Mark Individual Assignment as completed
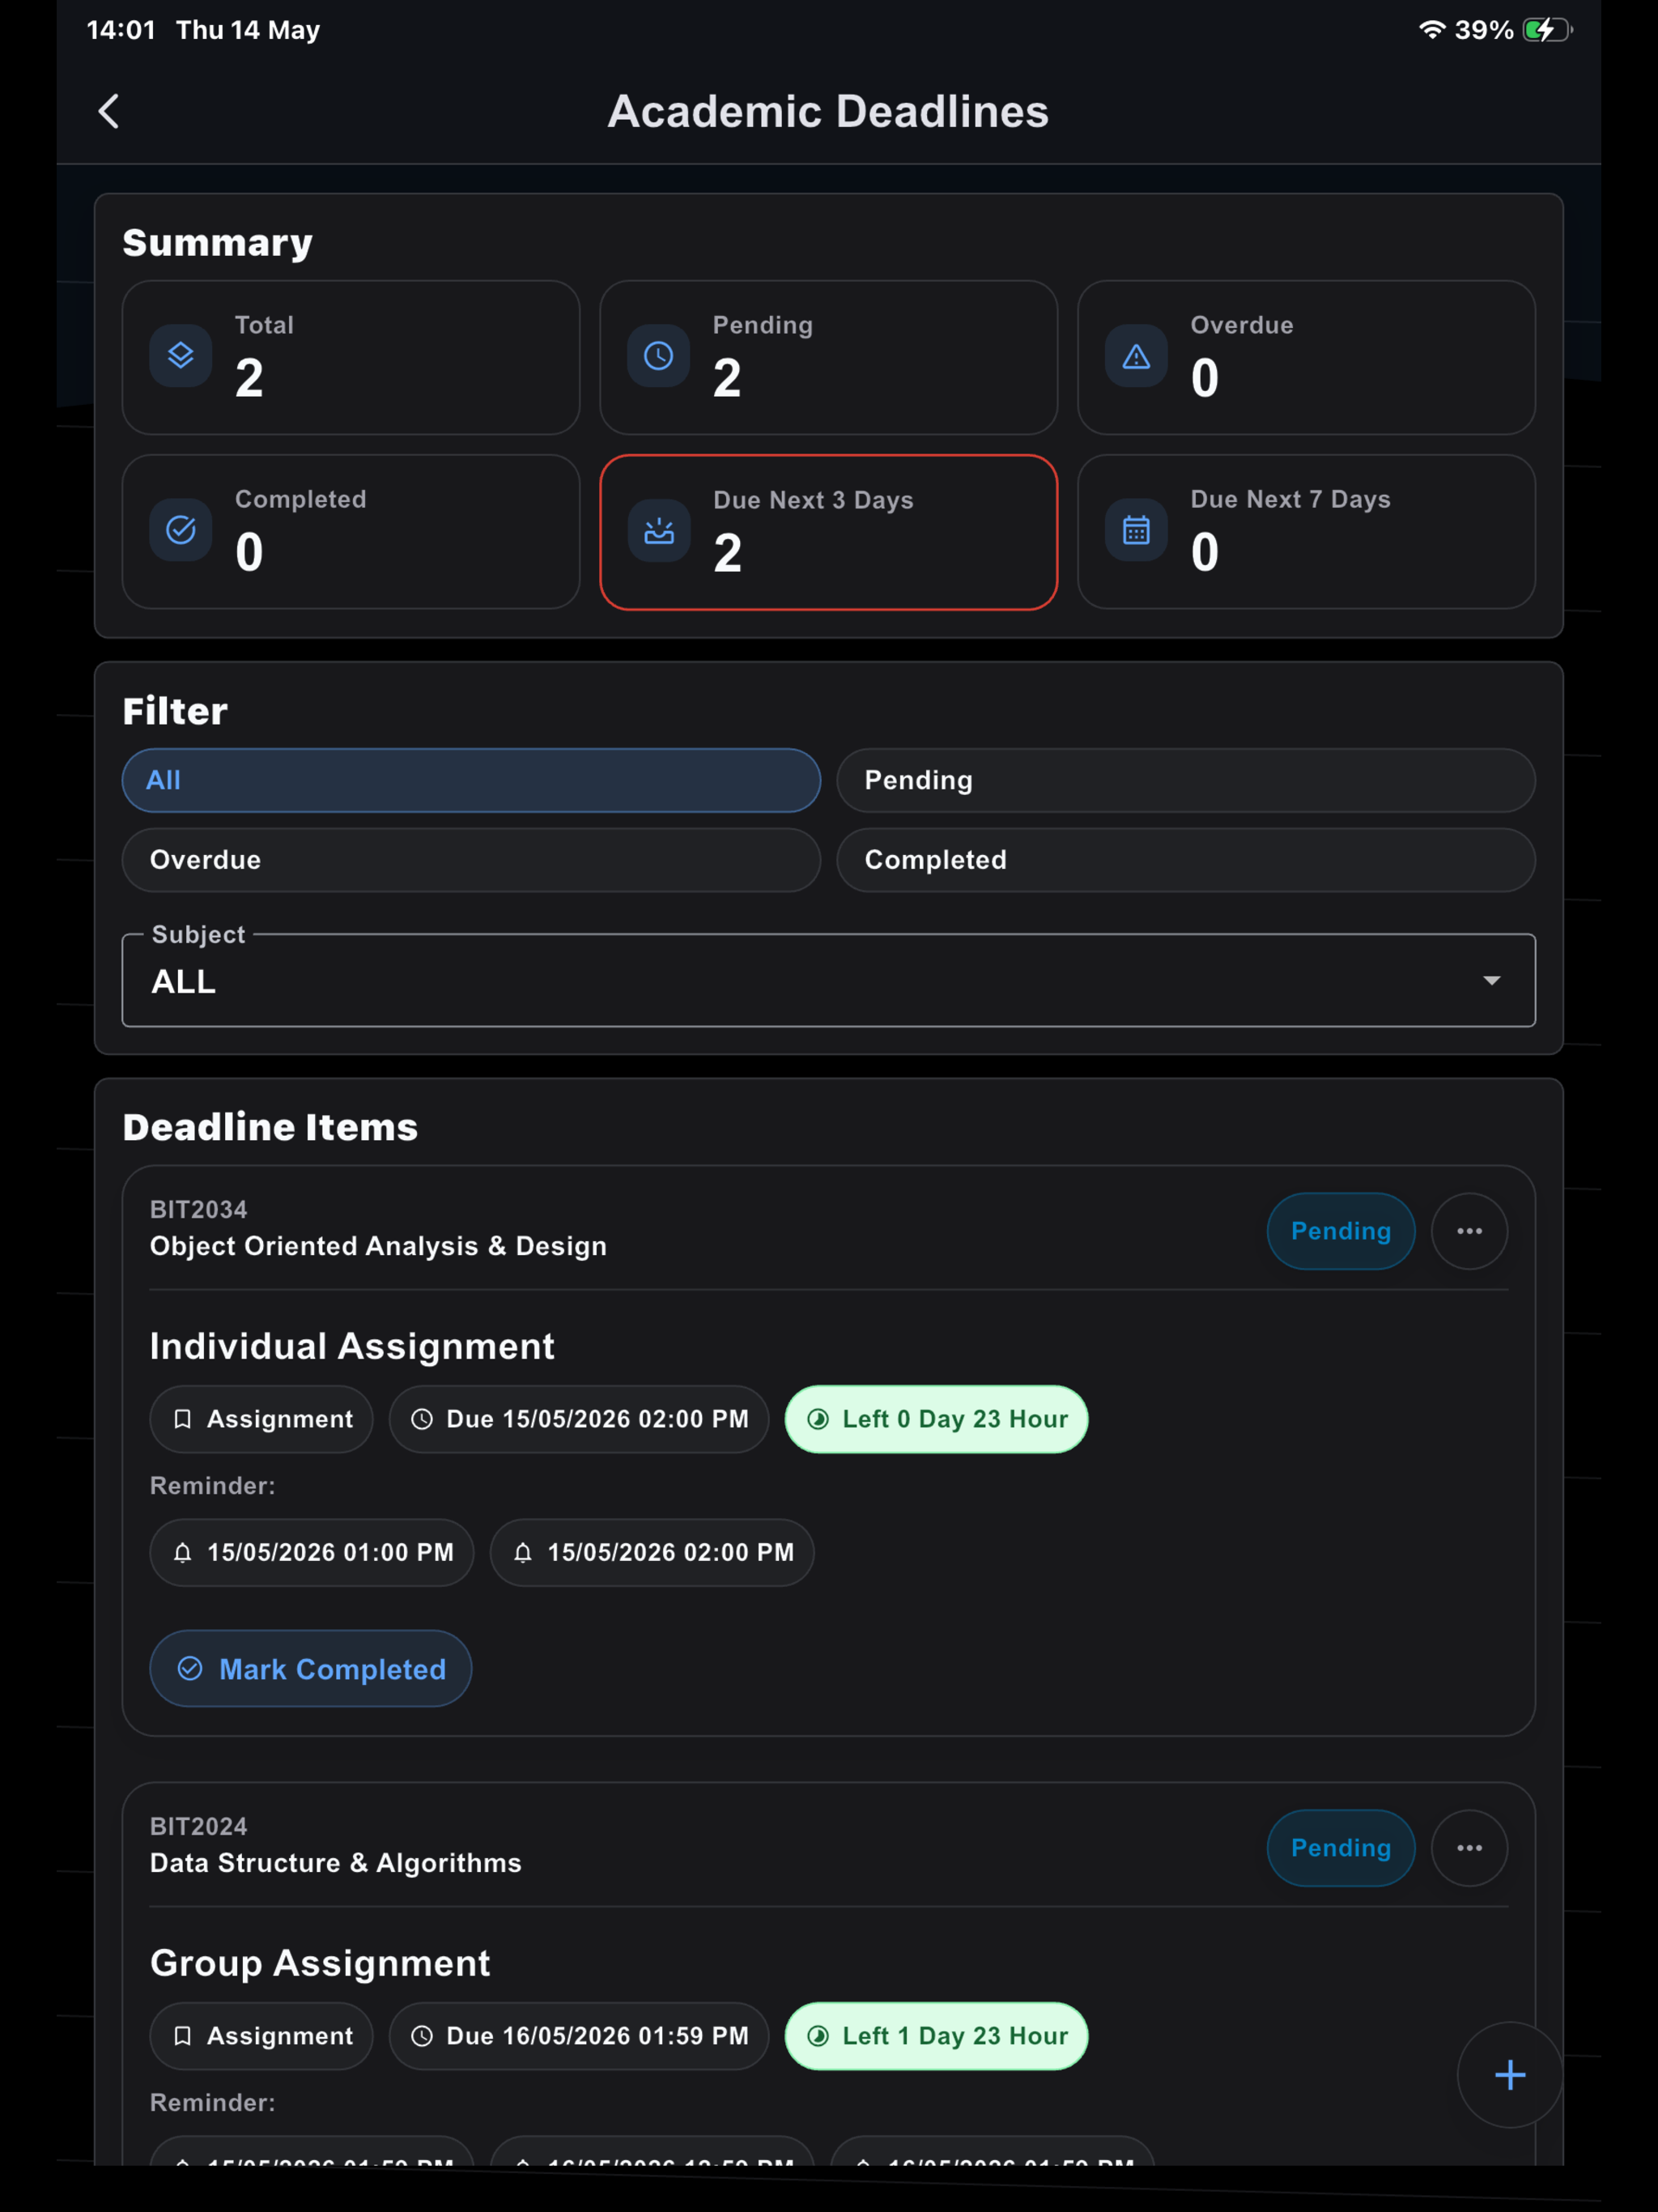Screen dimensions: 1658x2212 (x=311, y=1669)
